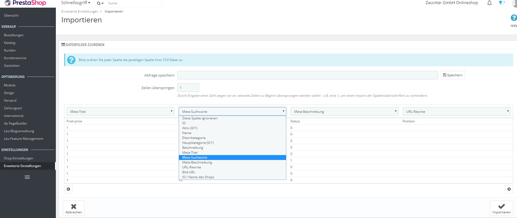Open the URL-Rewrite column dropdown
This screenshot has height=218, width=517.
click(457, 111)
